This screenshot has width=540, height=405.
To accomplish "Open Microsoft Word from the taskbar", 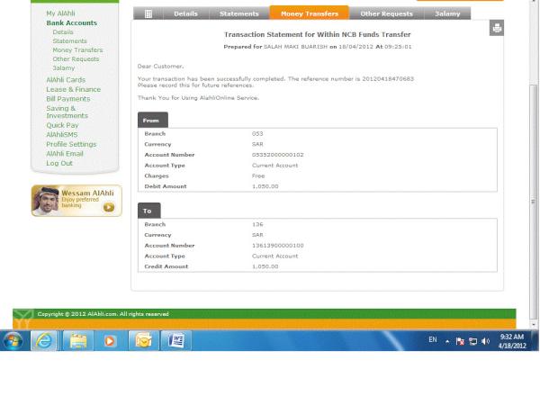I will point(176,341).
